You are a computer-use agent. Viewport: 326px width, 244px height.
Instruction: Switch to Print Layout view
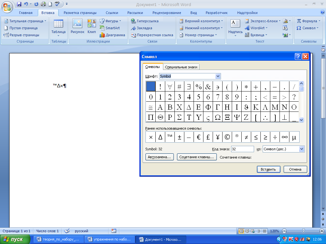point(241,231)
